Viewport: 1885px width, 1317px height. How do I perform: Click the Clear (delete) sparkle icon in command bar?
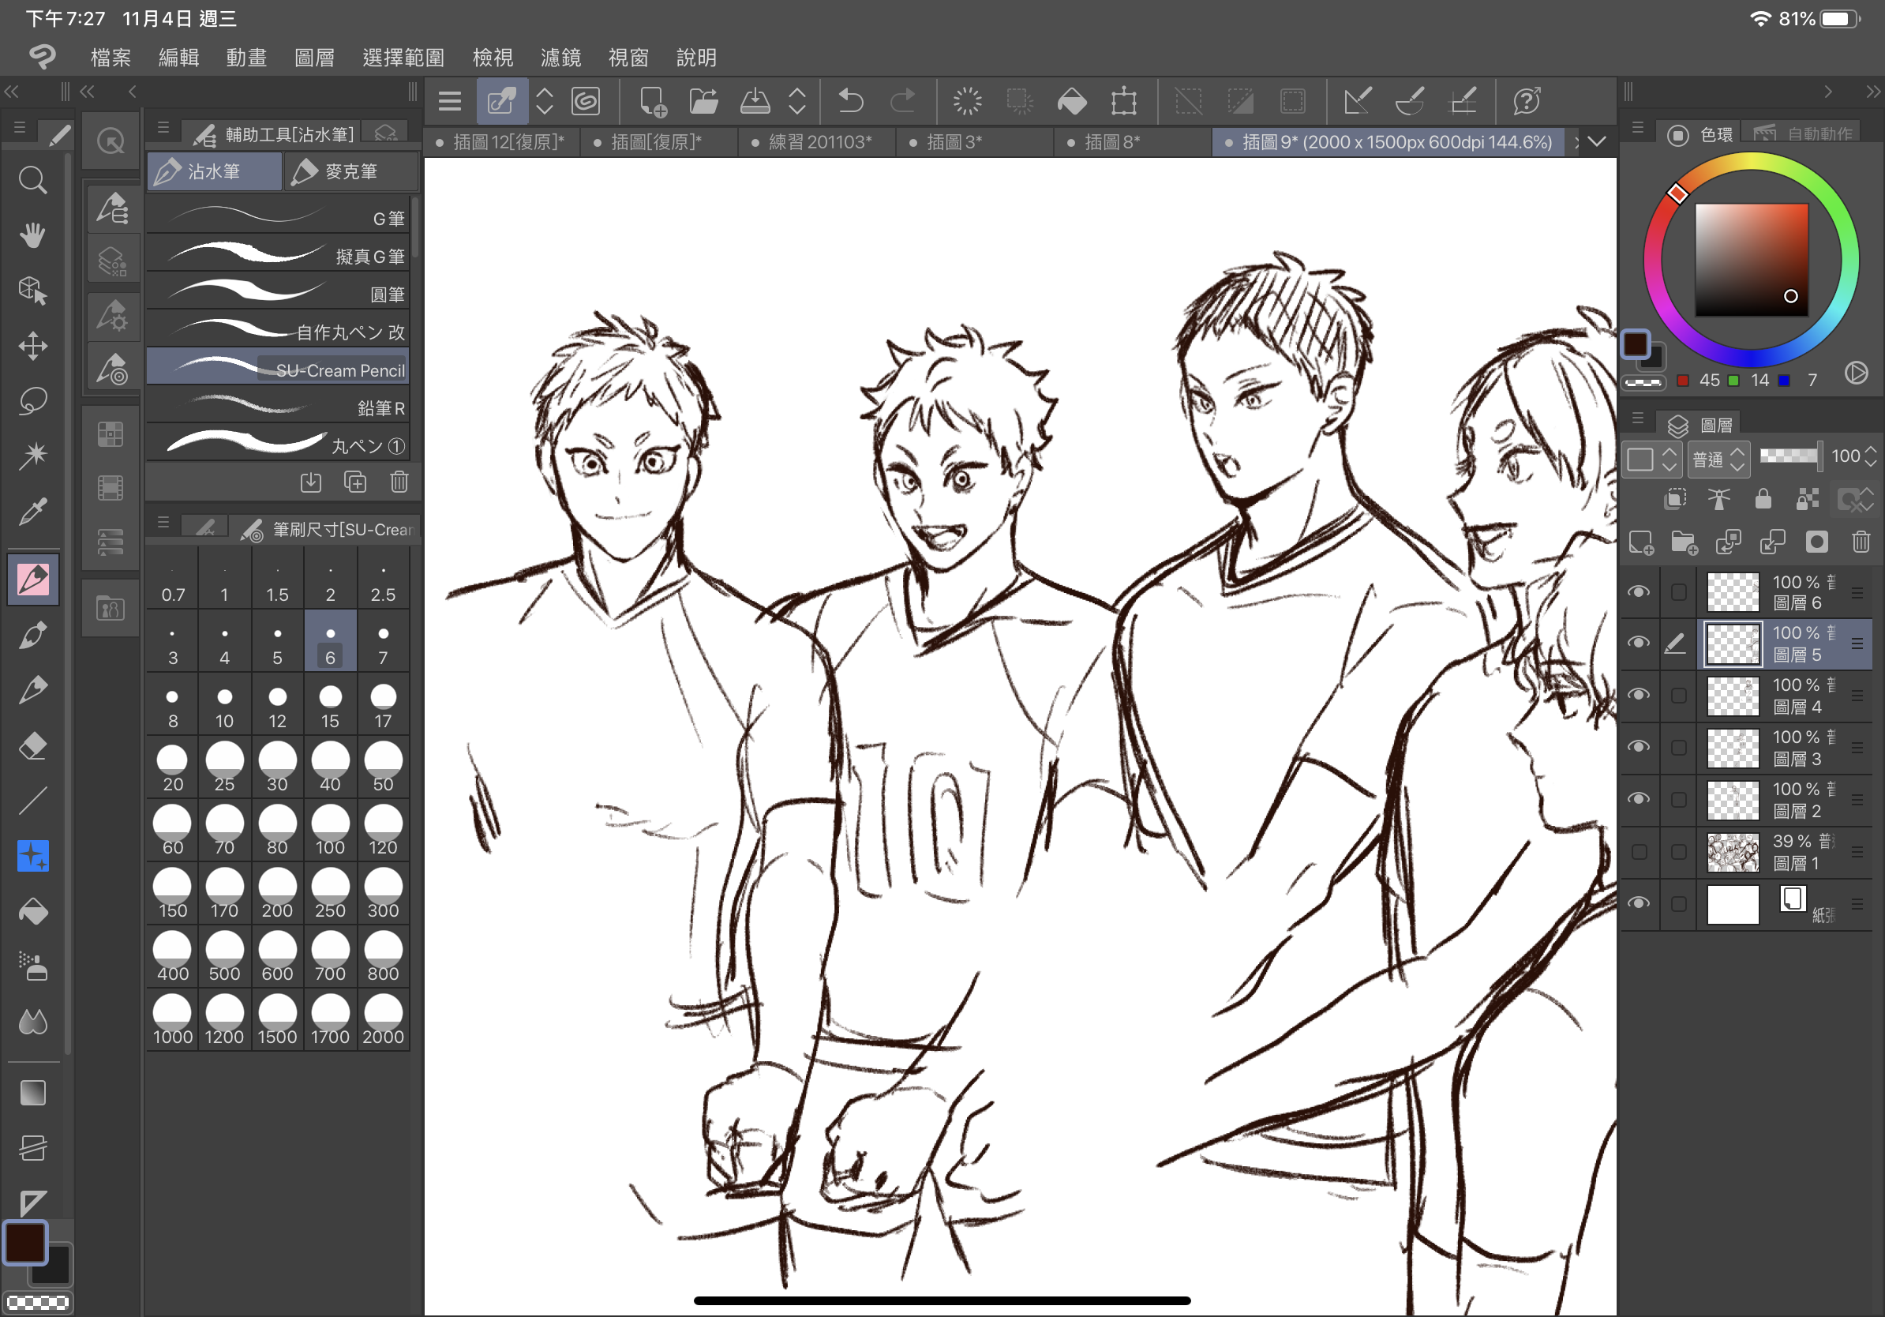pos(967,101)
